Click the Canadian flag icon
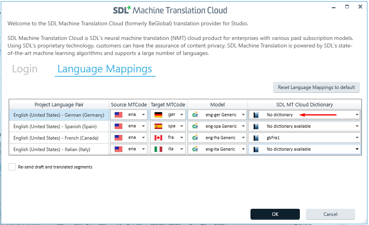The height and width of the screenshot is (225, 369). 158,138
